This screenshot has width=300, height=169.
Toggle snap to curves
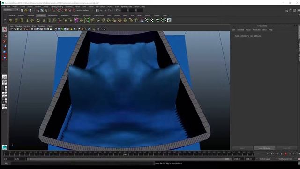(x=58, y=10)
